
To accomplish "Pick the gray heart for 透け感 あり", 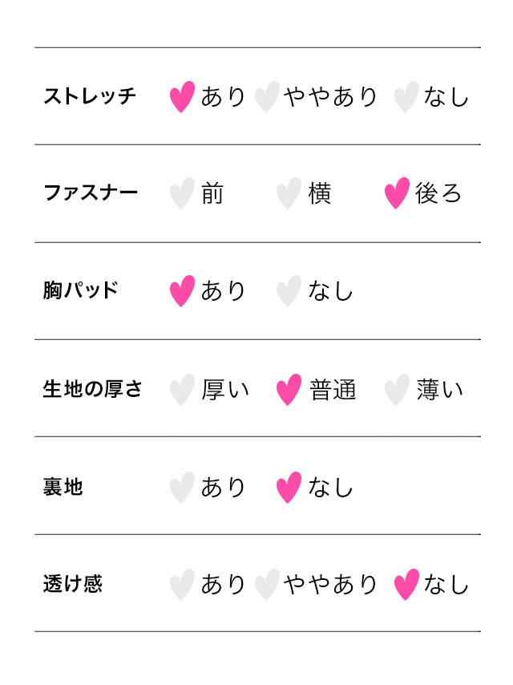I will pos(182,584).
